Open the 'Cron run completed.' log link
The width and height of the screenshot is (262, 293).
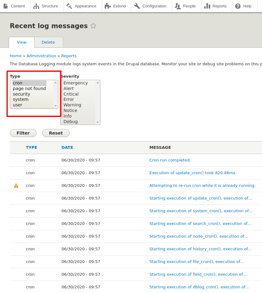[170, 160]
